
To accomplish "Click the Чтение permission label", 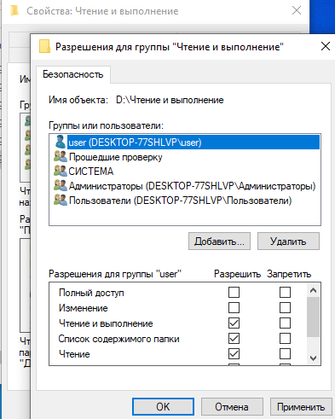I will coord(74,354).
